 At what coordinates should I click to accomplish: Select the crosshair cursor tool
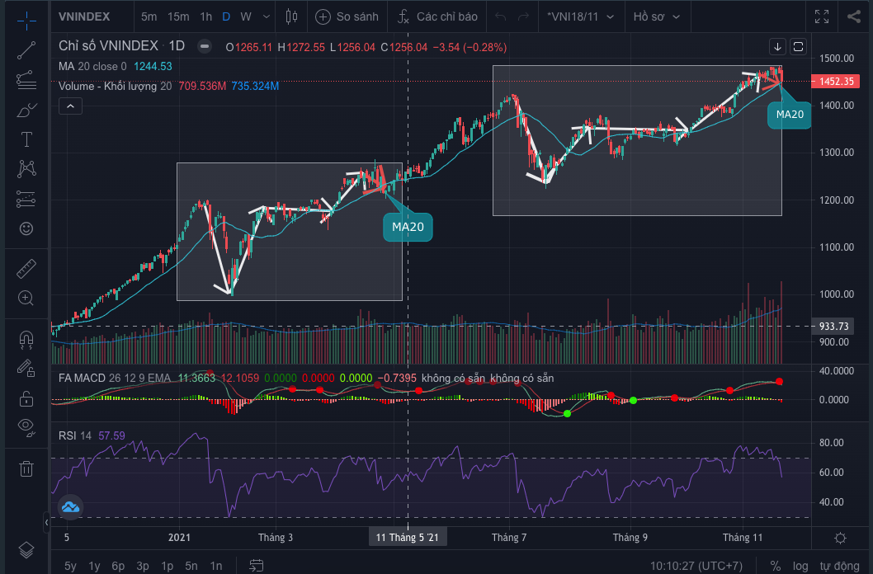pyautogui.click(x=26, y=18)
